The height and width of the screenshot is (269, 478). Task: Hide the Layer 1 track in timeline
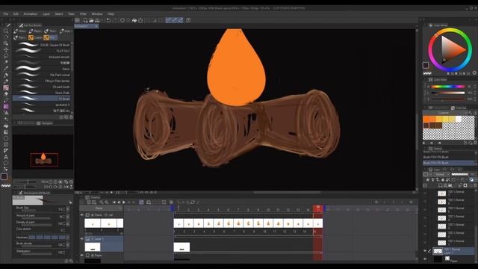tap(81, 239)
